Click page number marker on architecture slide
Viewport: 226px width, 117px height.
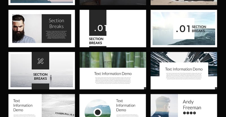click(x=216, y=88)
